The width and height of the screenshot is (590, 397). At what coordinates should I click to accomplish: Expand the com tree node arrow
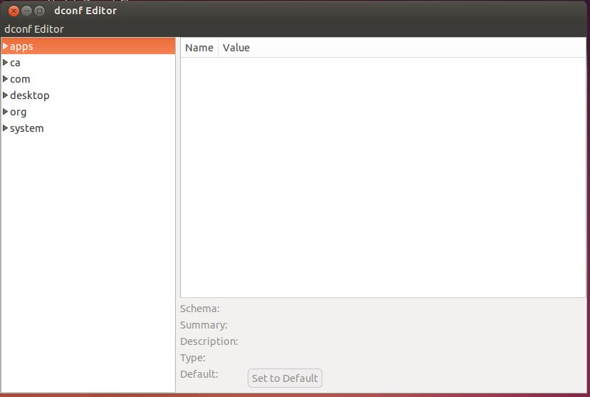pyautogui.click(x=5, y=78)
